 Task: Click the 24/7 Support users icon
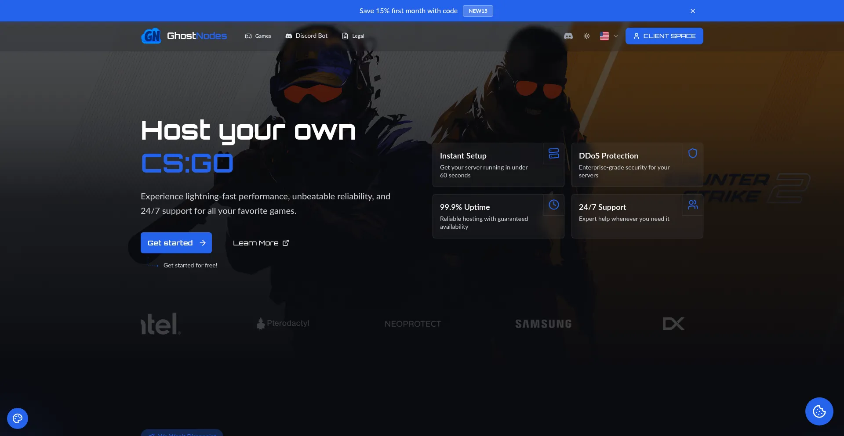692,205
